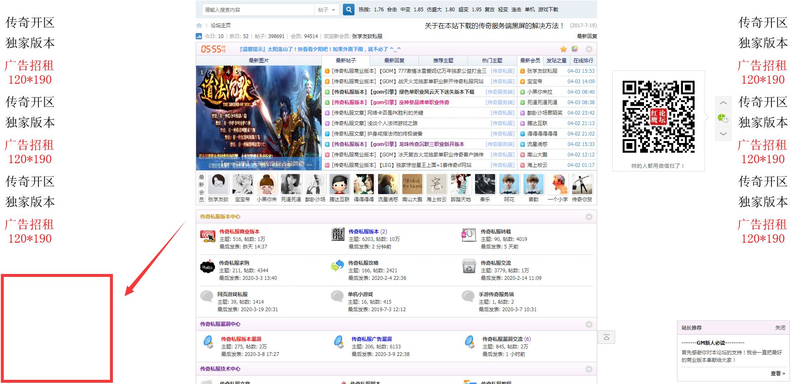Open the color style switcher icon
The image size is (792, 384).
click(x=575, y=49)
